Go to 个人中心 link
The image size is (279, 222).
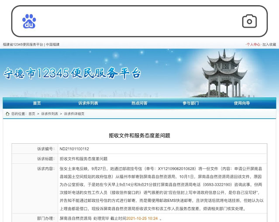pos(253,45)
